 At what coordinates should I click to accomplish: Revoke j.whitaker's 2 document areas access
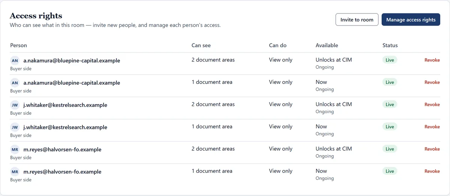click(432, 105)
